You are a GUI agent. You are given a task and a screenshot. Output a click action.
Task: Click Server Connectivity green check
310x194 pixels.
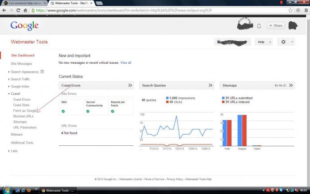(x=88, y=111)
